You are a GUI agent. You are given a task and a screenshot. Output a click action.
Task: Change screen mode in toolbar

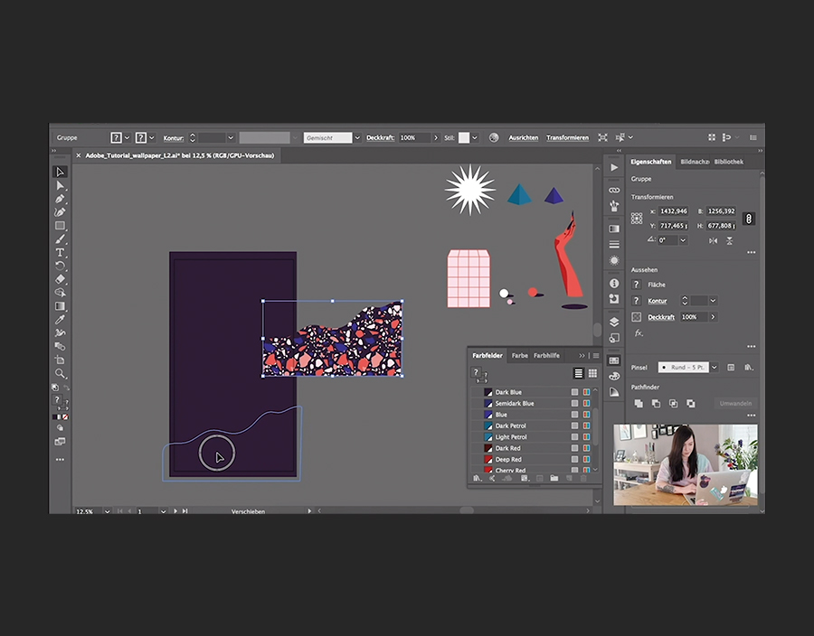coord(61,442)
